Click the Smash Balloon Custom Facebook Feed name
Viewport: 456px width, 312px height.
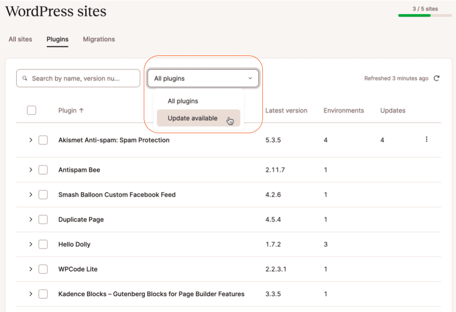(x=116, y=195)
